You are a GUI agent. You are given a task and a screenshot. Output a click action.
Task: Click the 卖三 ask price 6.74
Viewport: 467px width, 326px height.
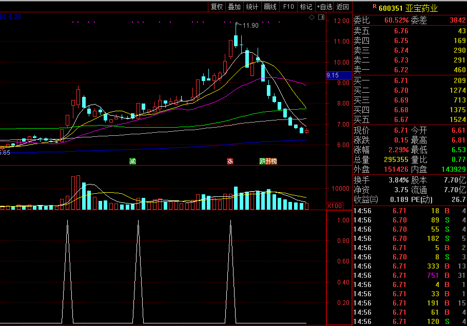tap(401, 51)
